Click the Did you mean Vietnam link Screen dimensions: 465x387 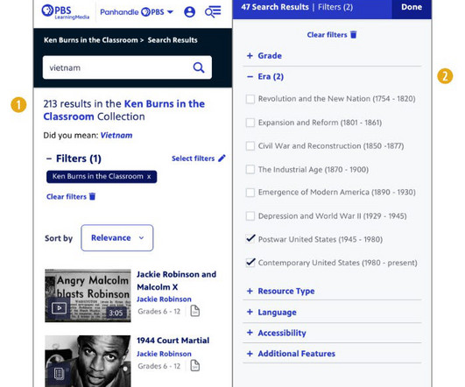click(116, 135)
